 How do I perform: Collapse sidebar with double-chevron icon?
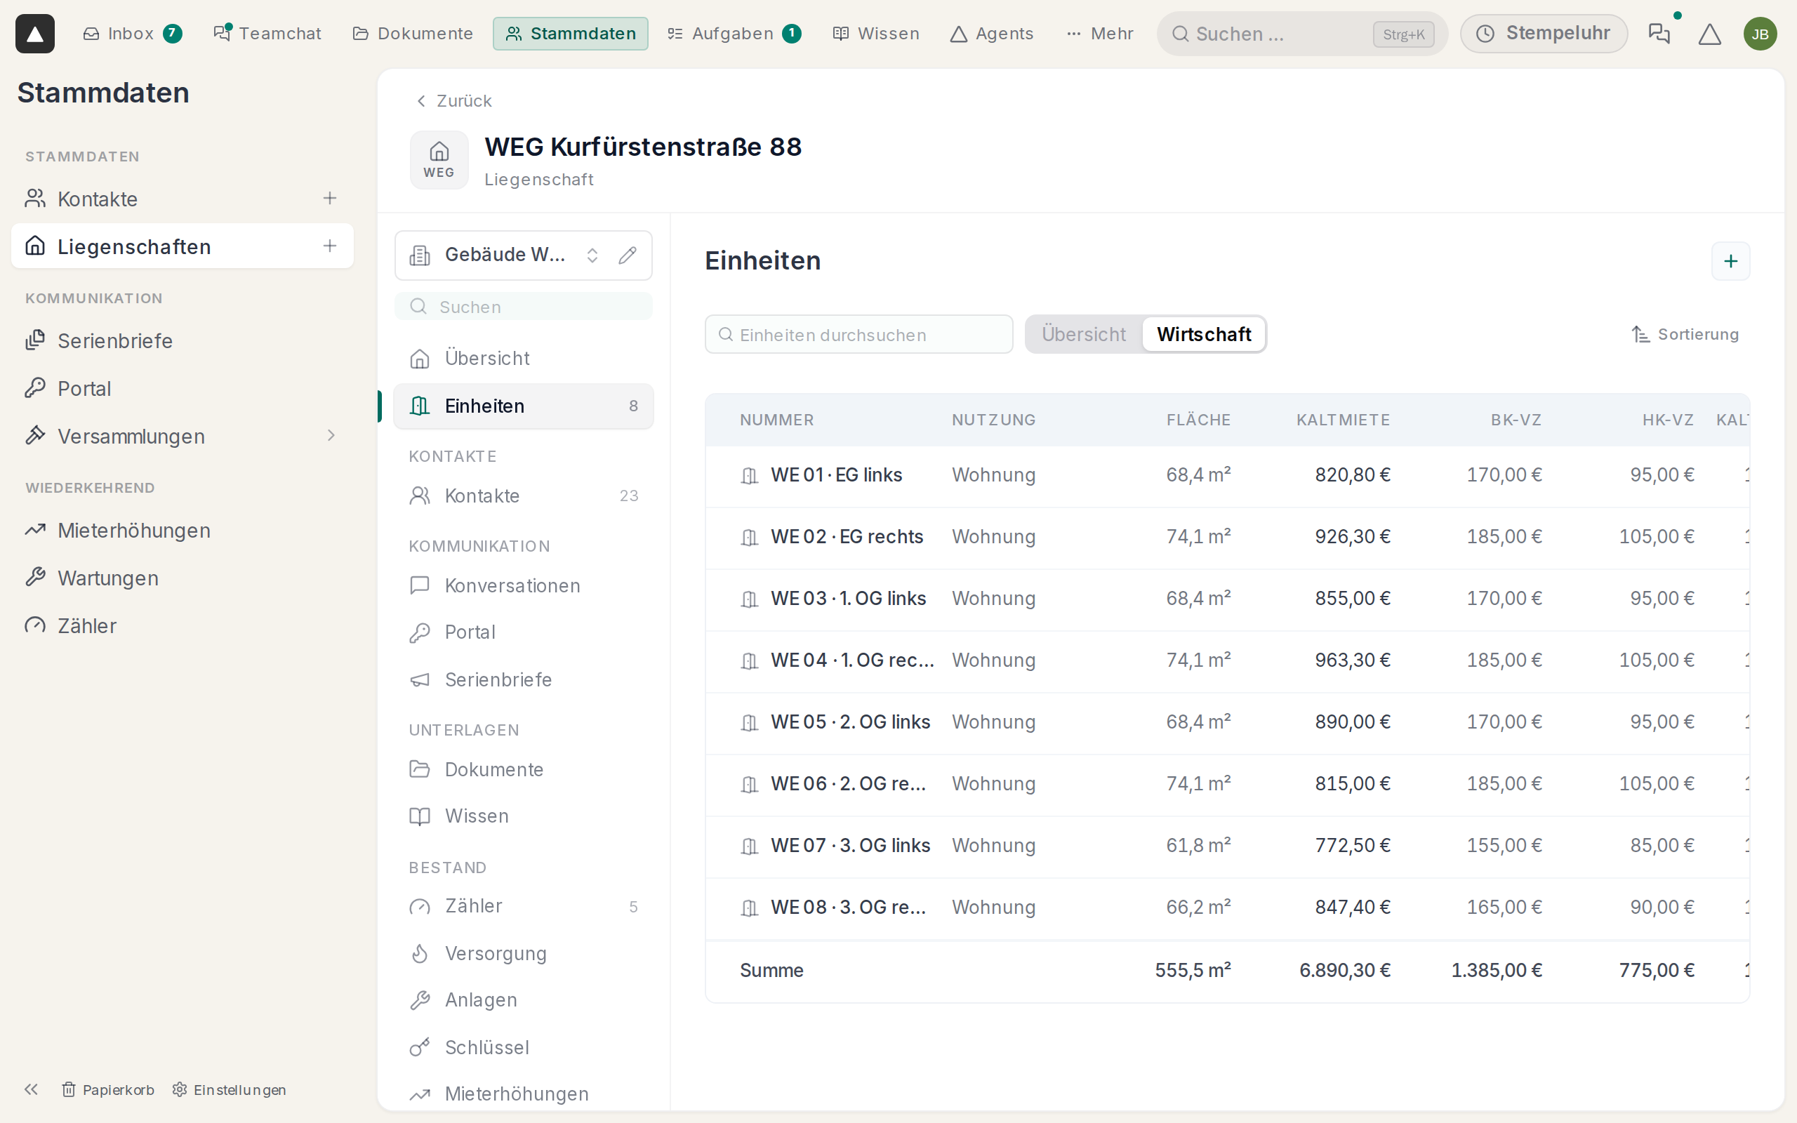(x=31, y=1089)
